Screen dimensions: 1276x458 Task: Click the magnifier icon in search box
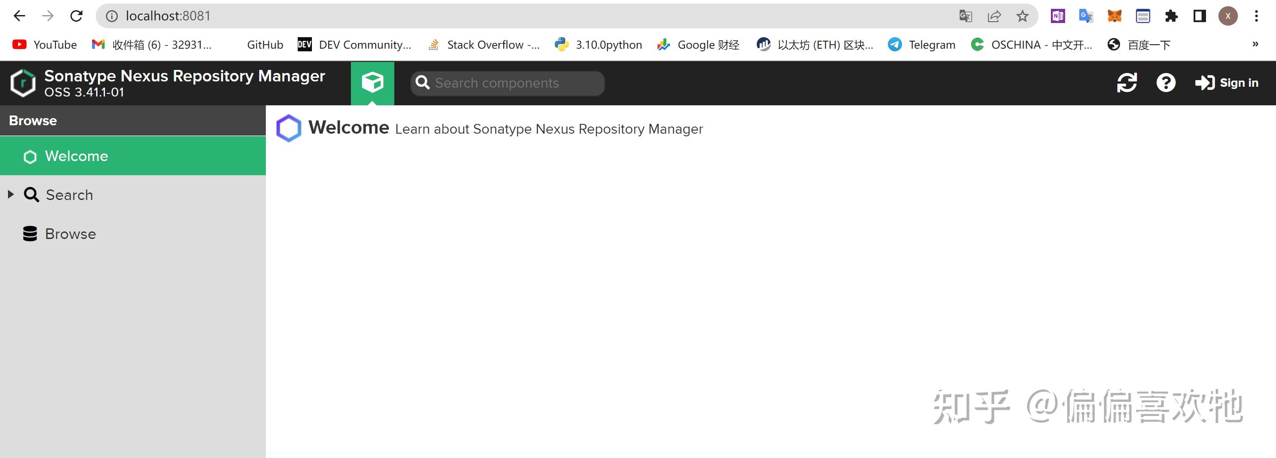click(x=423, y=83)
